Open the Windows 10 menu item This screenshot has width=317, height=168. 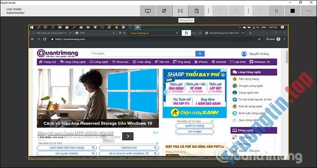tap(260, 62)
